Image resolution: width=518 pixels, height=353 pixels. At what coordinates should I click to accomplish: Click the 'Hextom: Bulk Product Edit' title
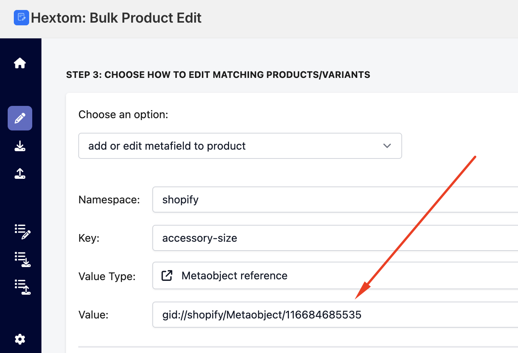(116, 18)
